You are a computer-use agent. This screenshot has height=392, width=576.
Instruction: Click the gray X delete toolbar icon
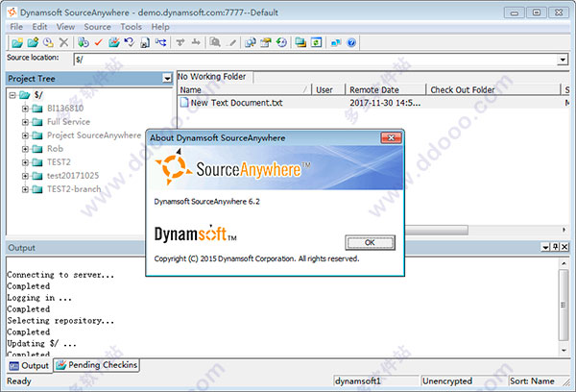[64, 42]
